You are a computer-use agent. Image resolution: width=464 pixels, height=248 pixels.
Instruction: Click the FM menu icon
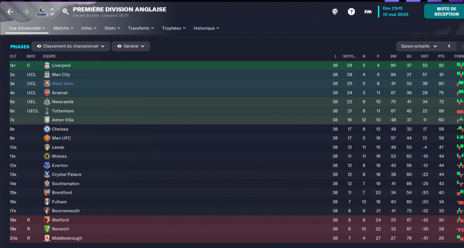[368, 12]
